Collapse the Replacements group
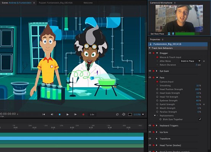The height and width of the screenshot is (152, 211). (155, 115)
